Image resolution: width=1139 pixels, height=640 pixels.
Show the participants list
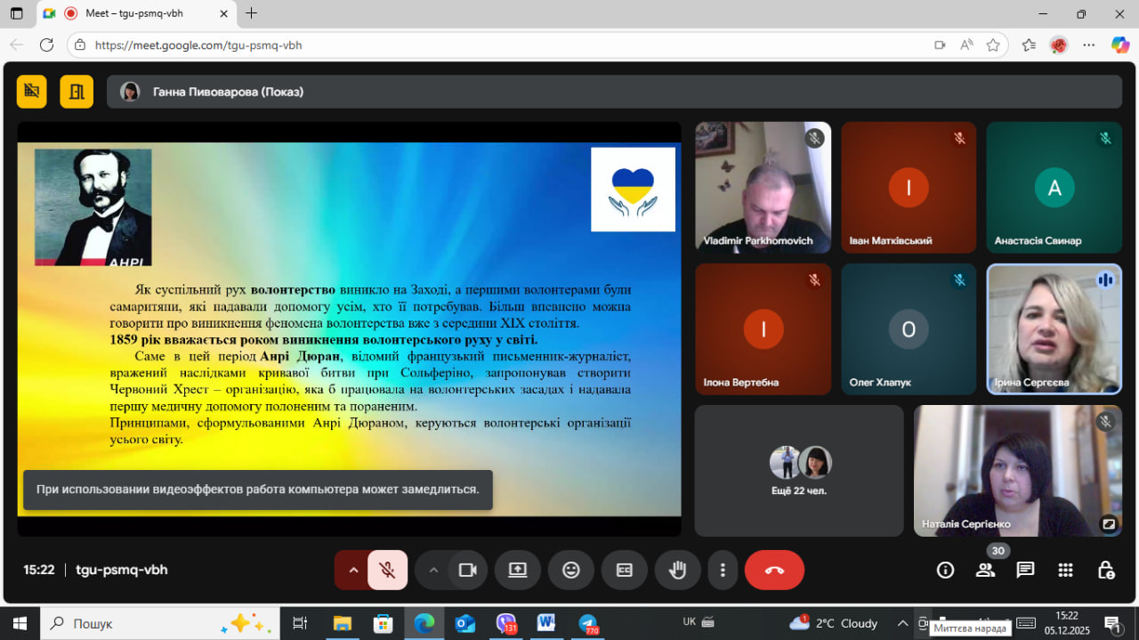pos(985,571)
